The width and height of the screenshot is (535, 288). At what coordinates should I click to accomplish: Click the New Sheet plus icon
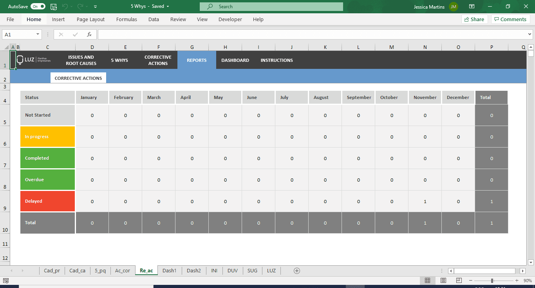point(297,270)
